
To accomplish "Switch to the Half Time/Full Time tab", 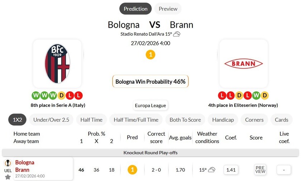I will 136,120.
